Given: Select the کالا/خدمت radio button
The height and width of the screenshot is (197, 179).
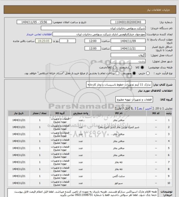Looking at the screenshot, I should (114, 67).
